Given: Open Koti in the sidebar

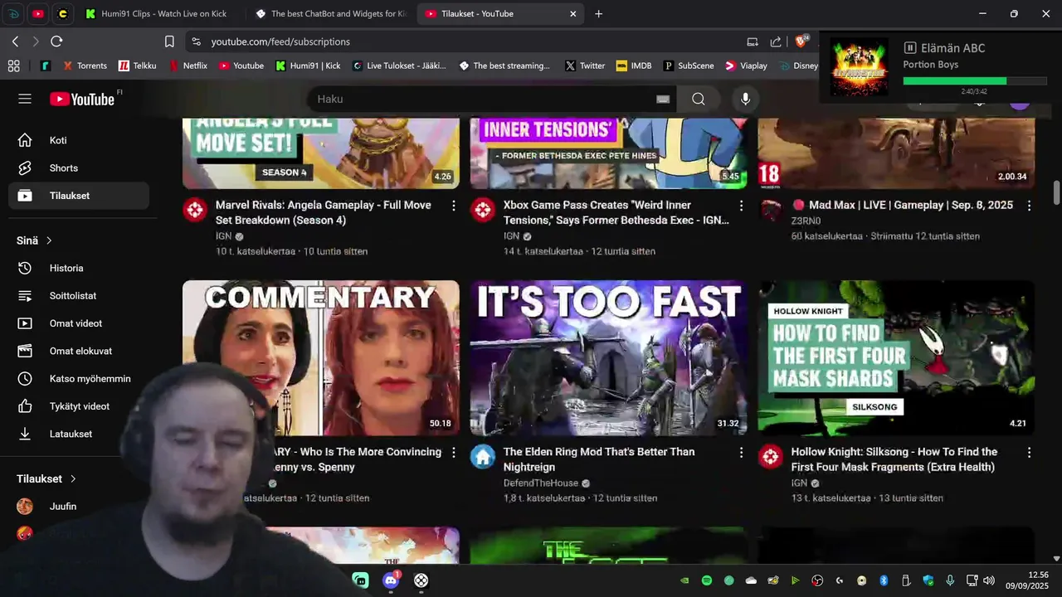Looking at the screenshot, I should pyautogui.click(x=79, y=140).
